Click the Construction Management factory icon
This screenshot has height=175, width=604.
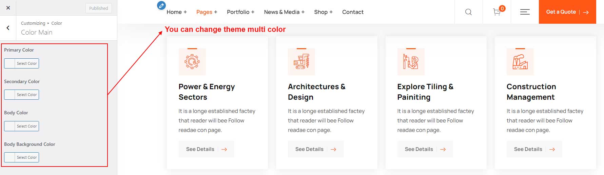click(x=520, y=62)
